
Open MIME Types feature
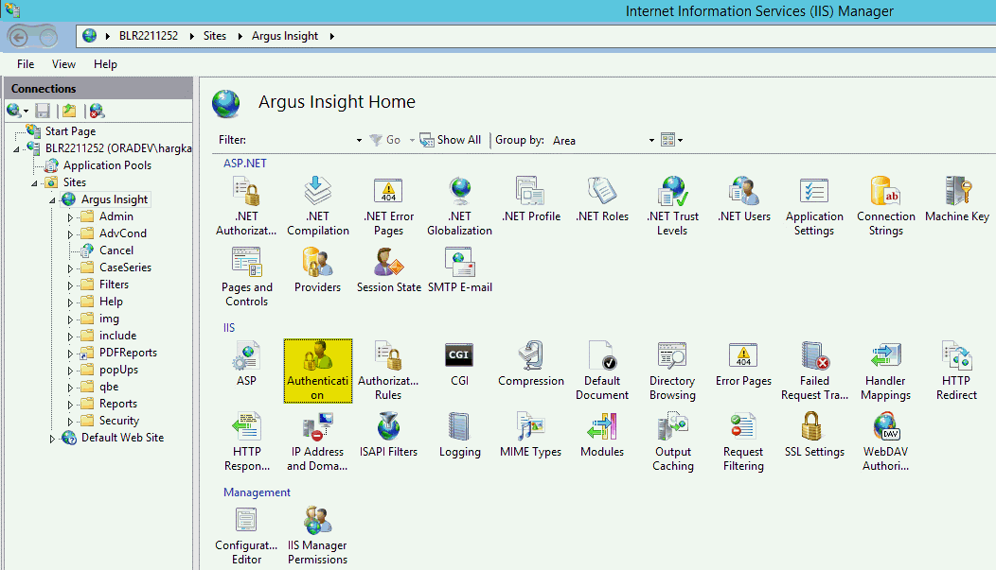[x=530, y=434]
